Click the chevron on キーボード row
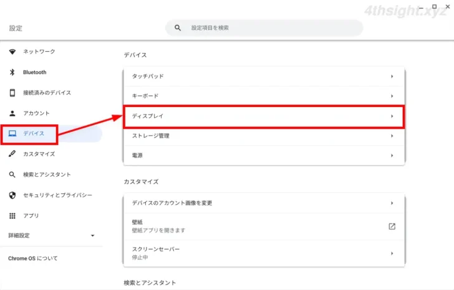Viewport: 454px width, 290px height. 392,96
